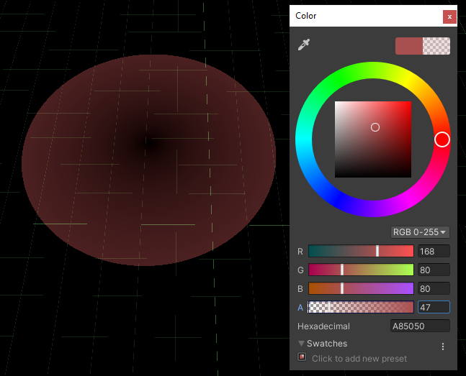Select the alpha value field showing 47
This screenshot has height=376, width=466.
point(434,307)
